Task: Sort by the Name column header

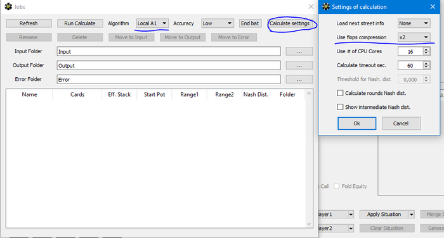Action: tap(29, 94)
